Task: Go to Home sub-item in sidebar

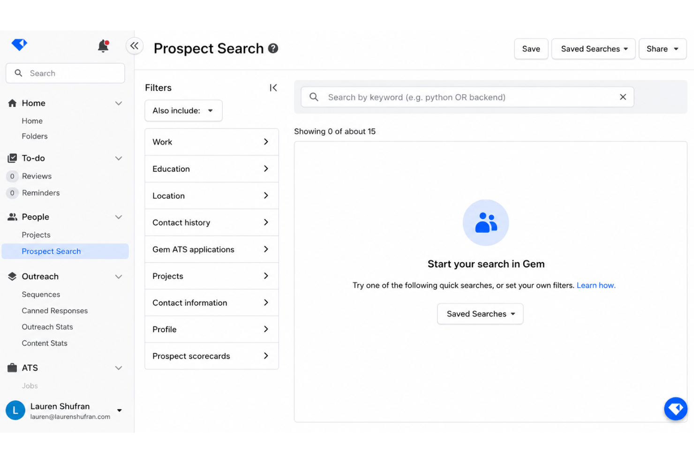Action: [x=32, y=121]
